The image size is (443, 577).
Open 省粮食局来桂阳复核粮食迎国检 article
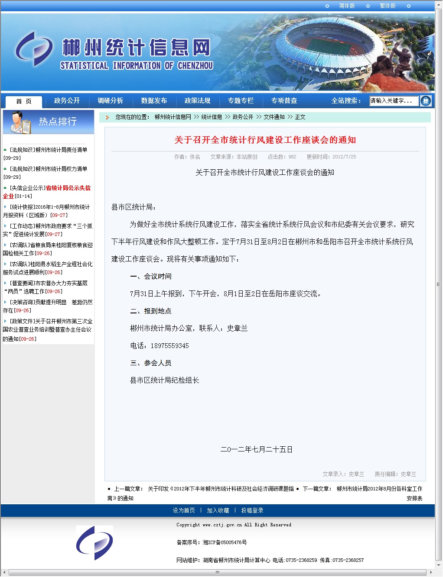point(48,249)
